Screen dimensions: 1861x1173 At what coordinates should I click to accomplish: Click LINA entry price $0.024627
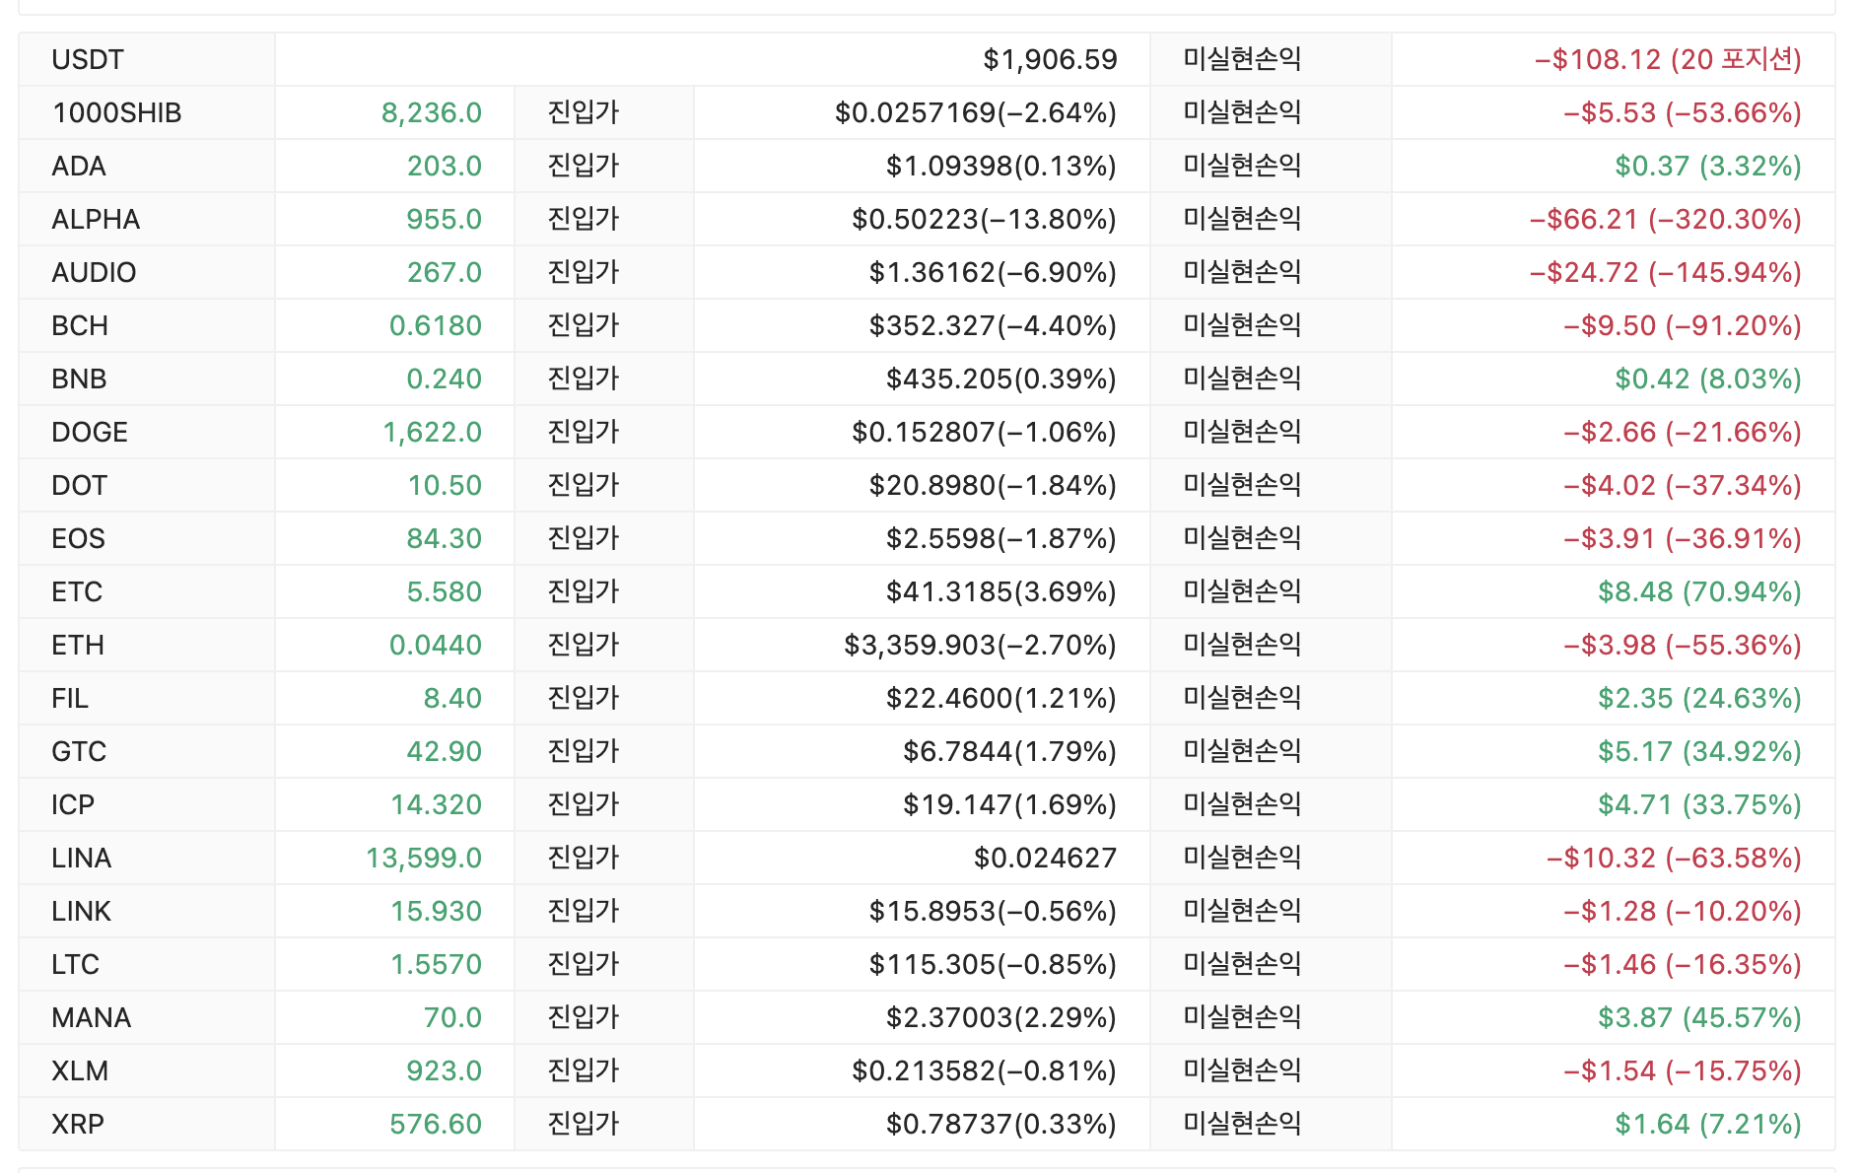1046,859
